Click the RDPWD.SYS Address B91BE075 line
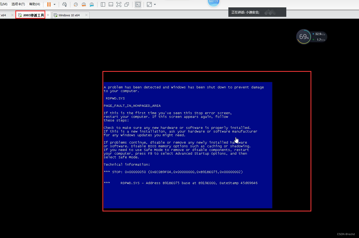 pyautogui.click(x=181, y=183)
